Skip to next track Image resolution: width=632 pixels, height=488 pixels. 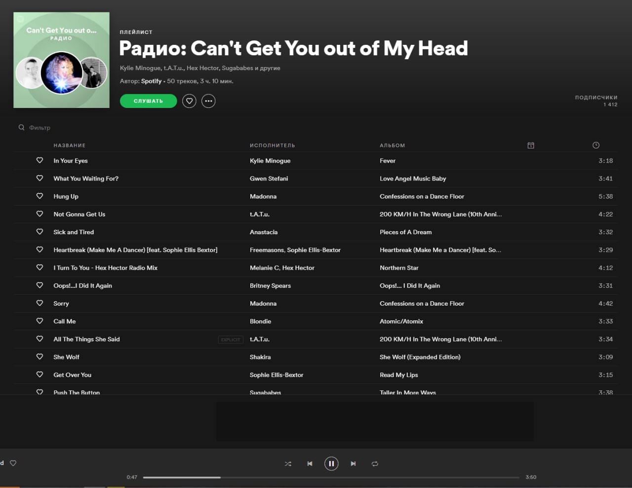pyautogui.click(x=353, y=464)
